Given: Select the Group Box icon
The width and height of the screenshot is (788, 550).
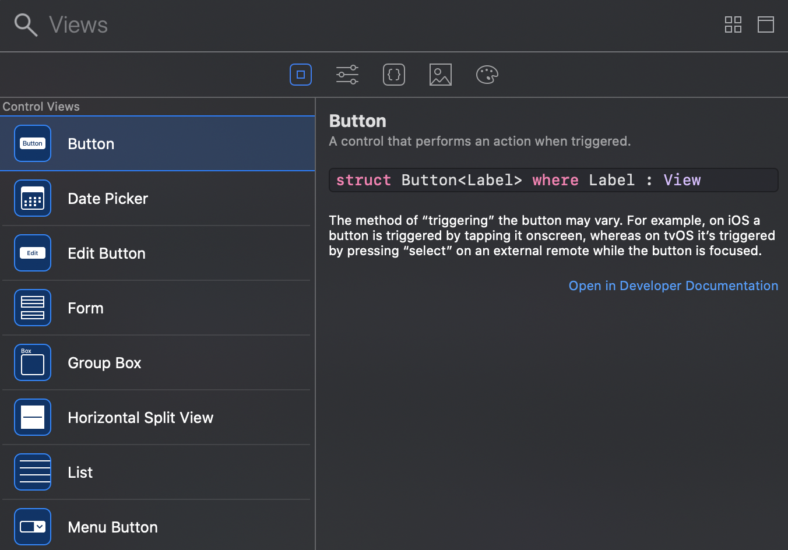Looking at the screenshot, I should [33, 363].
